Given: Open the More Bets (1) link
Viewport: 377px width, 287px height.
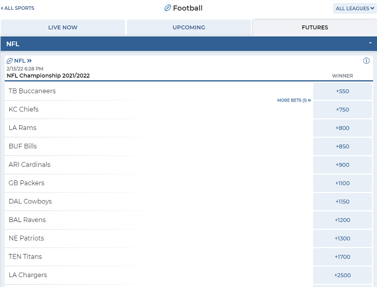Looking at the screenshot, I should point(294,100).
